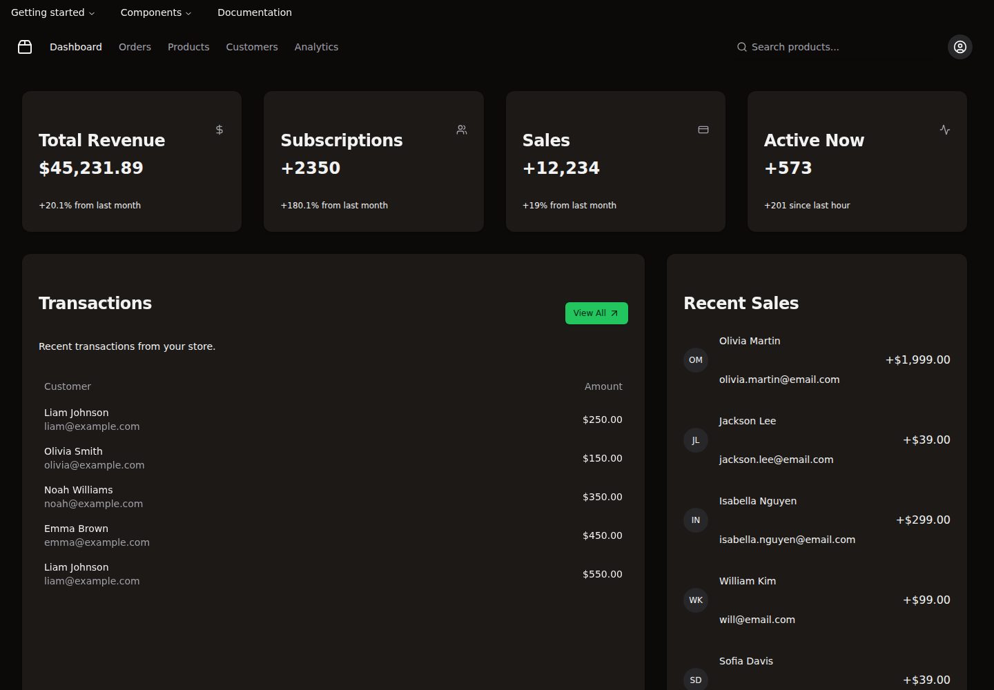This screenshot has height=690, width=994.
Task: Click +201 since last hour text
Action: (x=807, y=206)
